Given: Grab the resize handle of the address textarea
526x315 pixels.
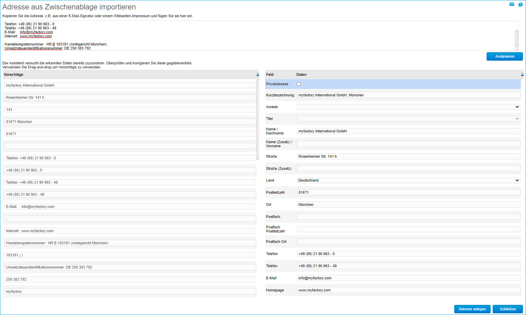Looking at the screenshot, I should pyautogui.click(x=517, y=49).
